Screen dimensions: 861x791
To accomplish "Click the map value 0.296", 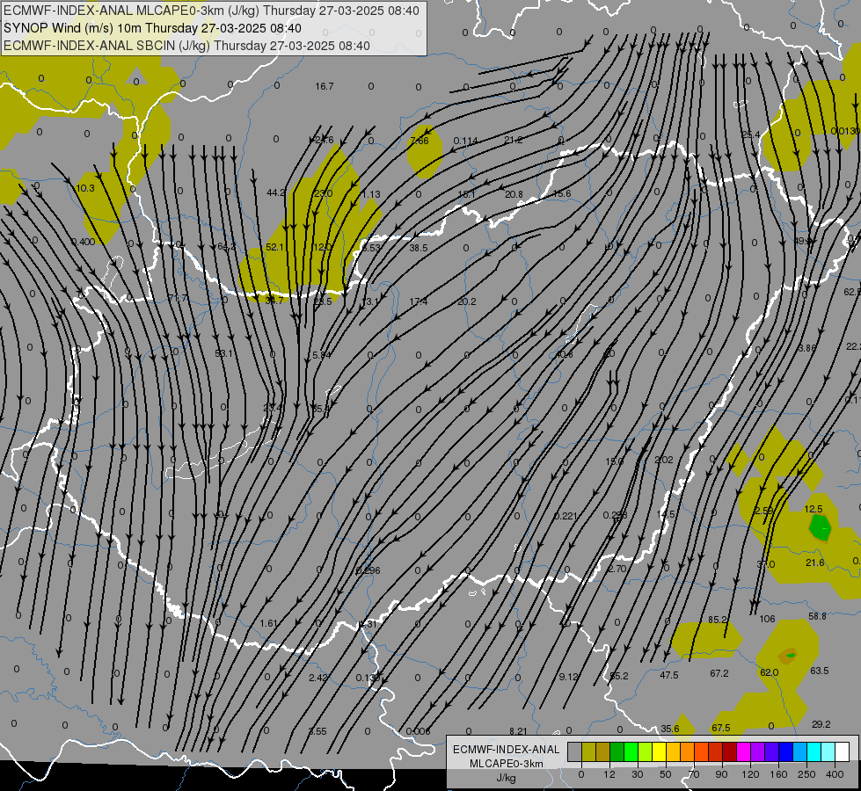I will [x=368, y=570].
